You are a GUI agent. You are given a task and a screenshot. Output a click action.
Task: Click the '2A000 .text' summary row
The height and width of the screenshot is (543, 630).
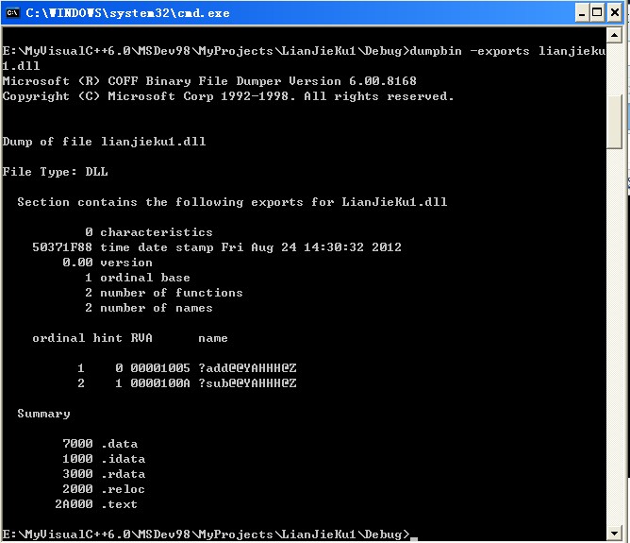(x=96, y=504)
